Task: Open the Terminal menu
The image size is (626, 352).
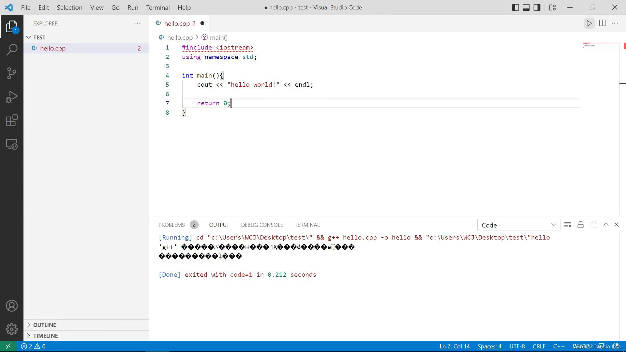Action: coord(158,7)
